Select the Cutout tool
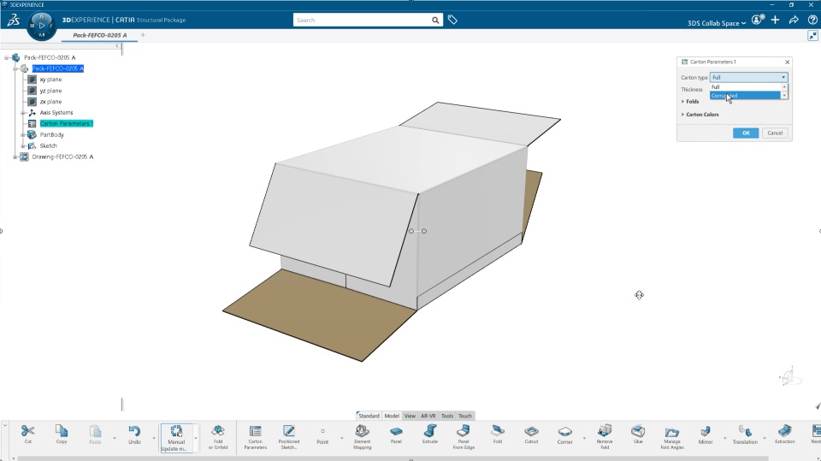This screenshot has width=821, height=461. coord(531,434)
